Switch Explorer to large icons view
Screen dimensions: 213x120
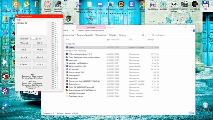[193, 113]
